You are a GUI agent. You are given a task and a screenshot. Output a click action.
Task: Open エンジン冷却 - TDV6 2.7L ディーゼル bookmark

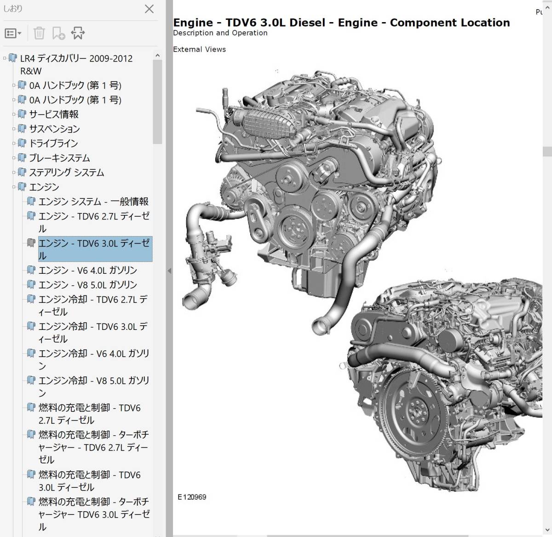point(93,306)
